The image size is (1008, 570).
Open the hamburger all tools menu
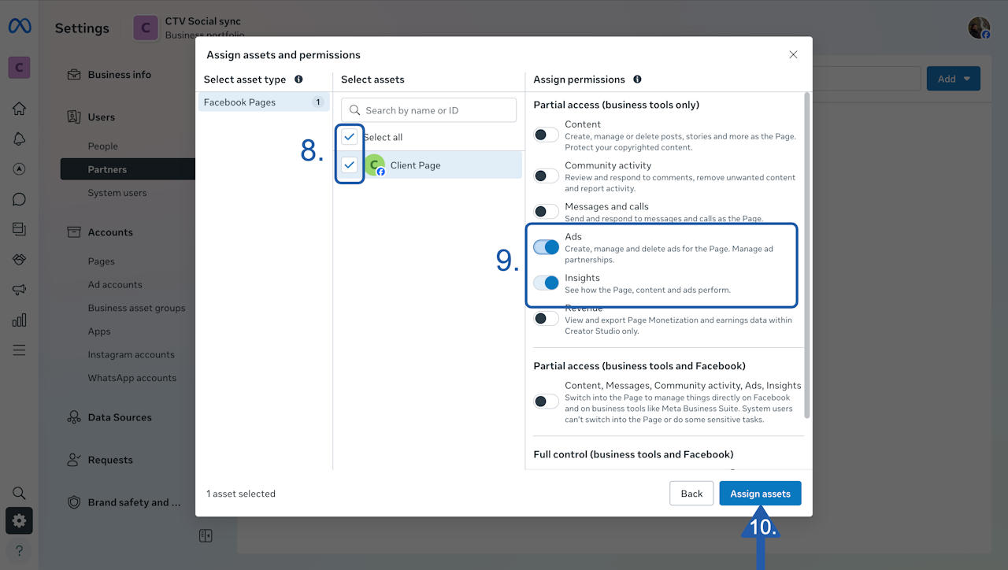(20, 350)
